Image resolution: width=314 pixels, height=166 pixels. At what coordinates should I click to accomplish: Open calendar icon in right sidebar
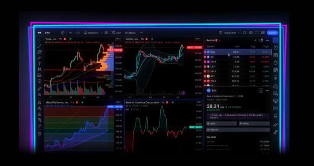(275, 70)
